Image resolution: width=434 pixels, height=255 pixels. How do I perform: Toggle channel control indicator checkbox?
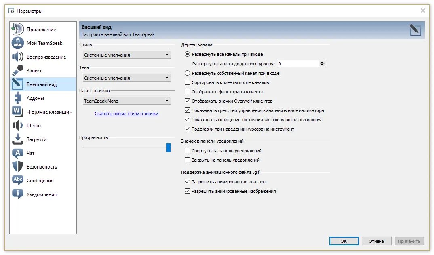(188, 110)
